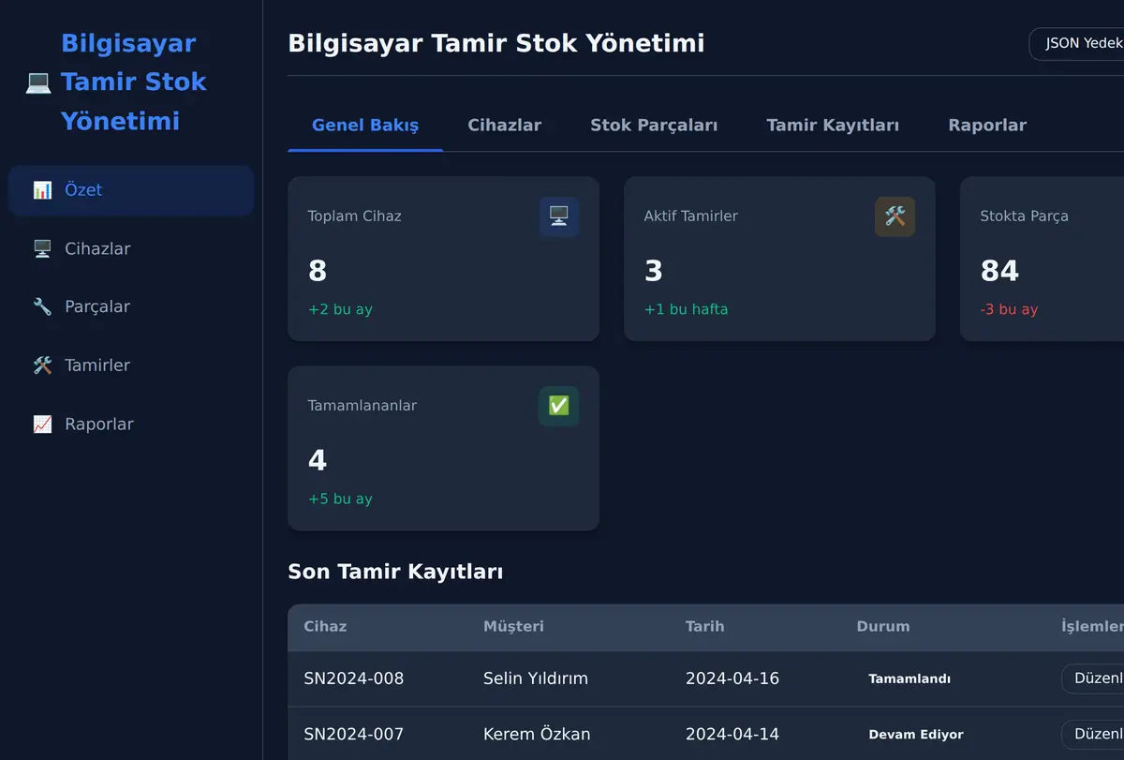This screenshot has width=1124, height=760.
Task: Click the Stokta Parça value 84
Action: pyautogui.click(x=999, y=271)
